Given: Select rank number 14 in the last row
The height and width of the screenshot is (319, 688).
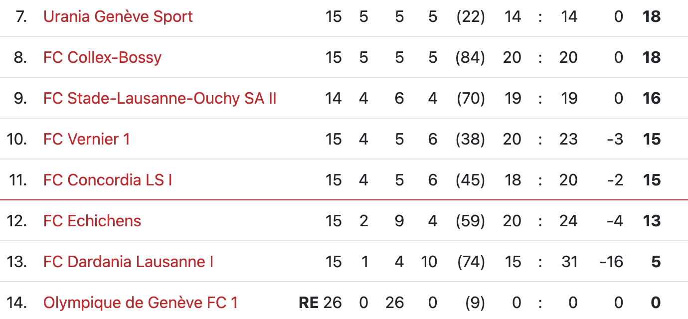Looking at the screenshot, I should click(x=17, y=303).
